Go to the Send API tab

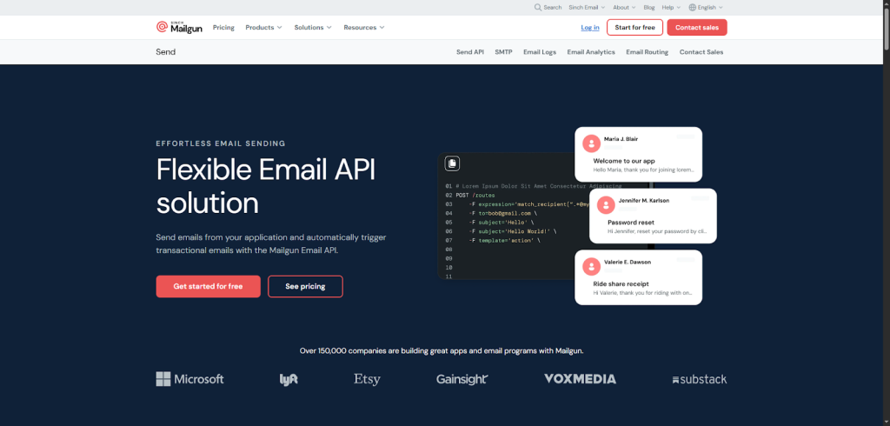(x=470, y=52)
